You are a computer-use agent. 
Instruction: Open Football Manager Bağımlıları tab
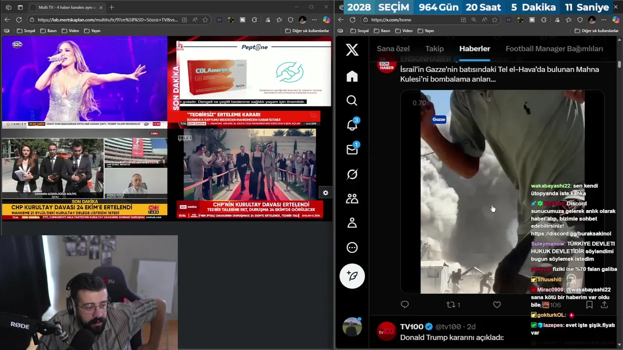[x=554, y=49]
